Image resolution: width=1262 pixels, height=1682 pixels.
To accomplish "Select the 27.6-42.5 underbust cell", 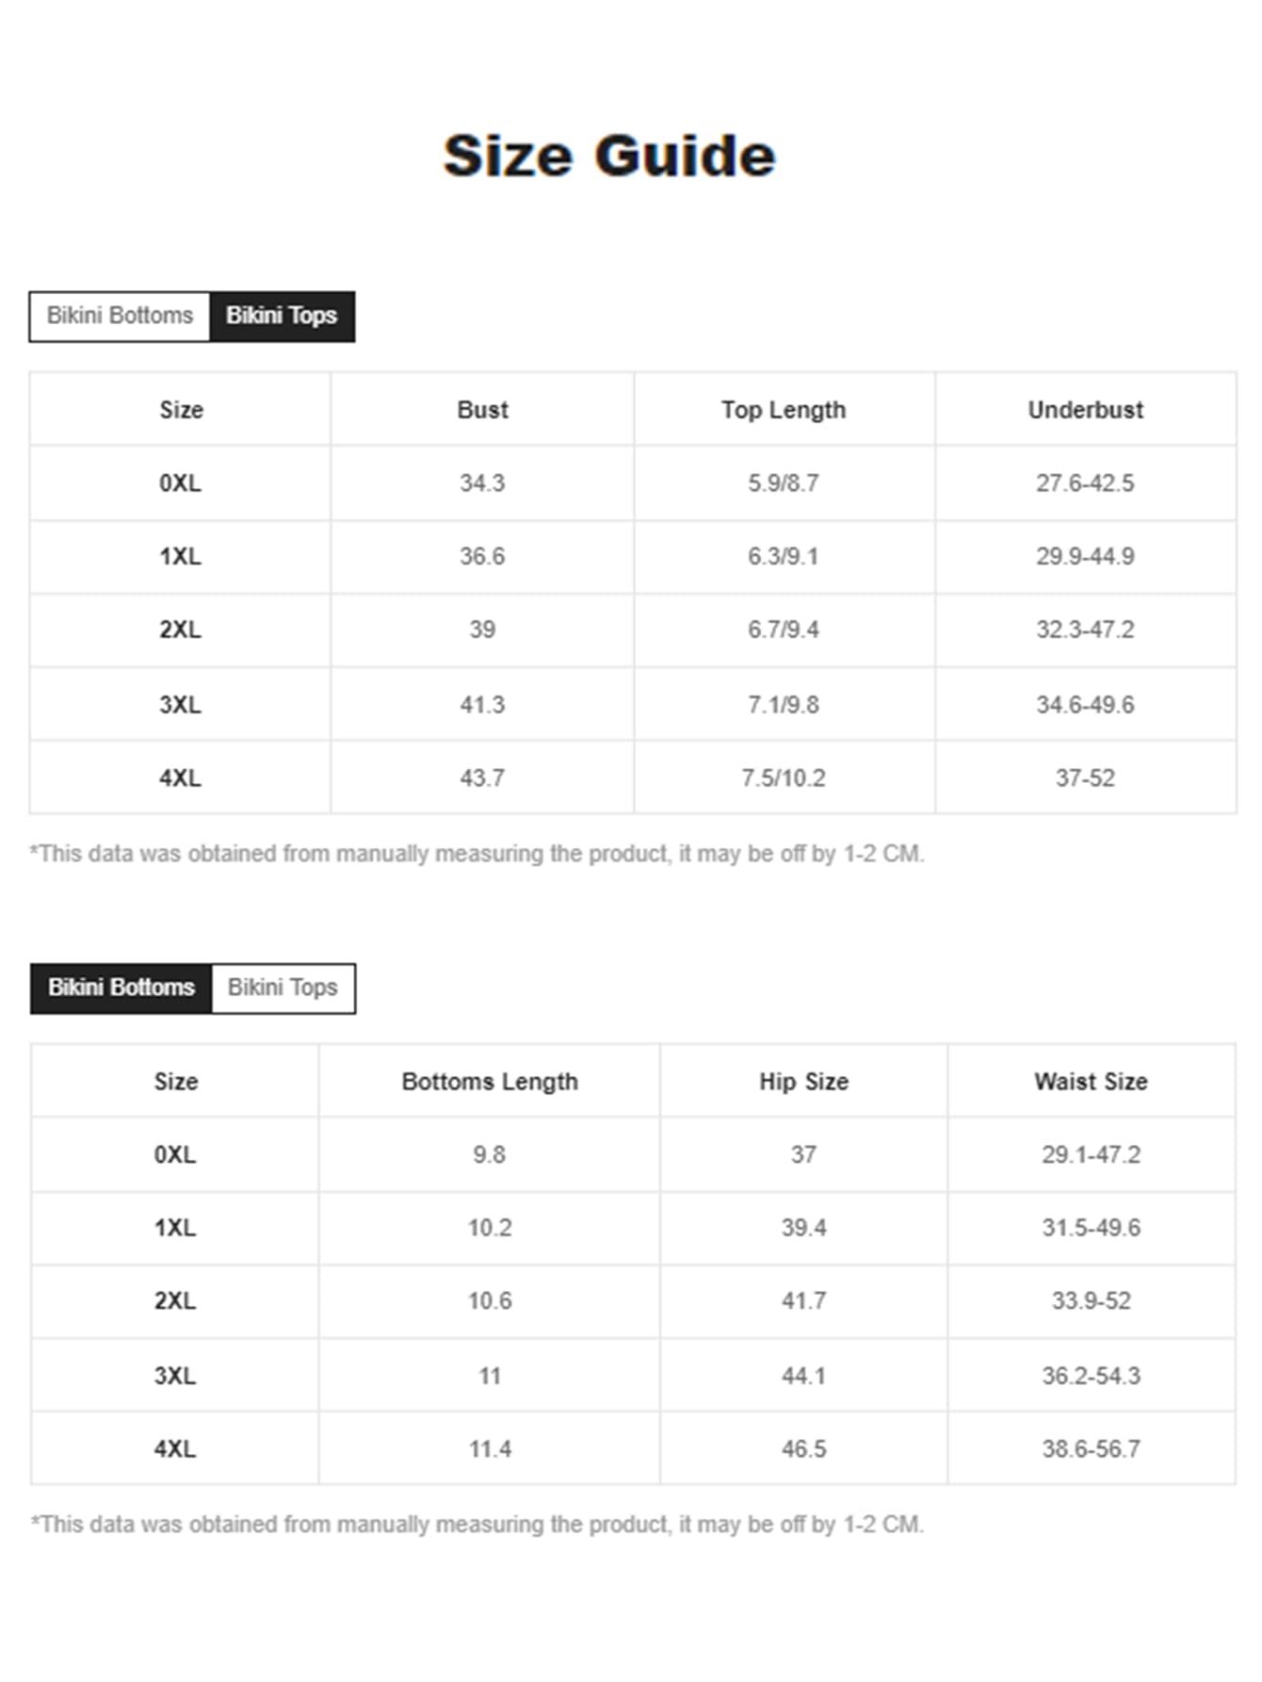I will [x=1085, y=483].
